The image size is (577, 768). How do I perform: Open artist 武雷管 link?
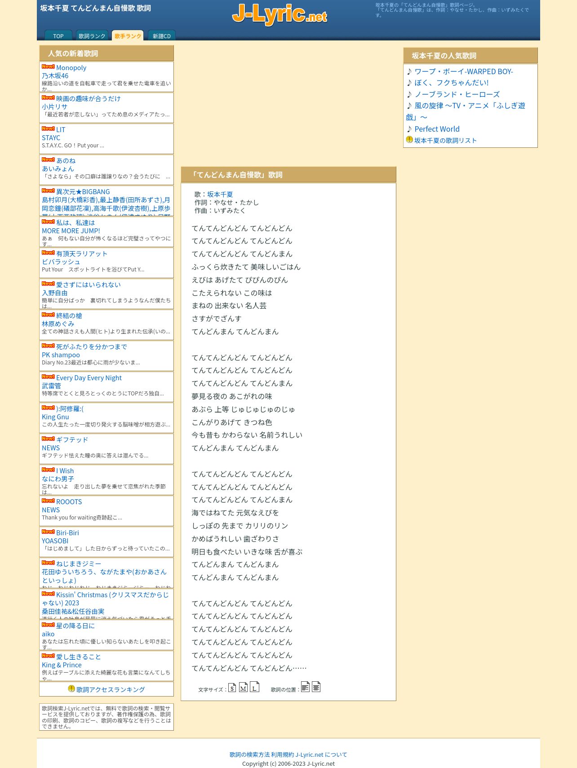51,386
